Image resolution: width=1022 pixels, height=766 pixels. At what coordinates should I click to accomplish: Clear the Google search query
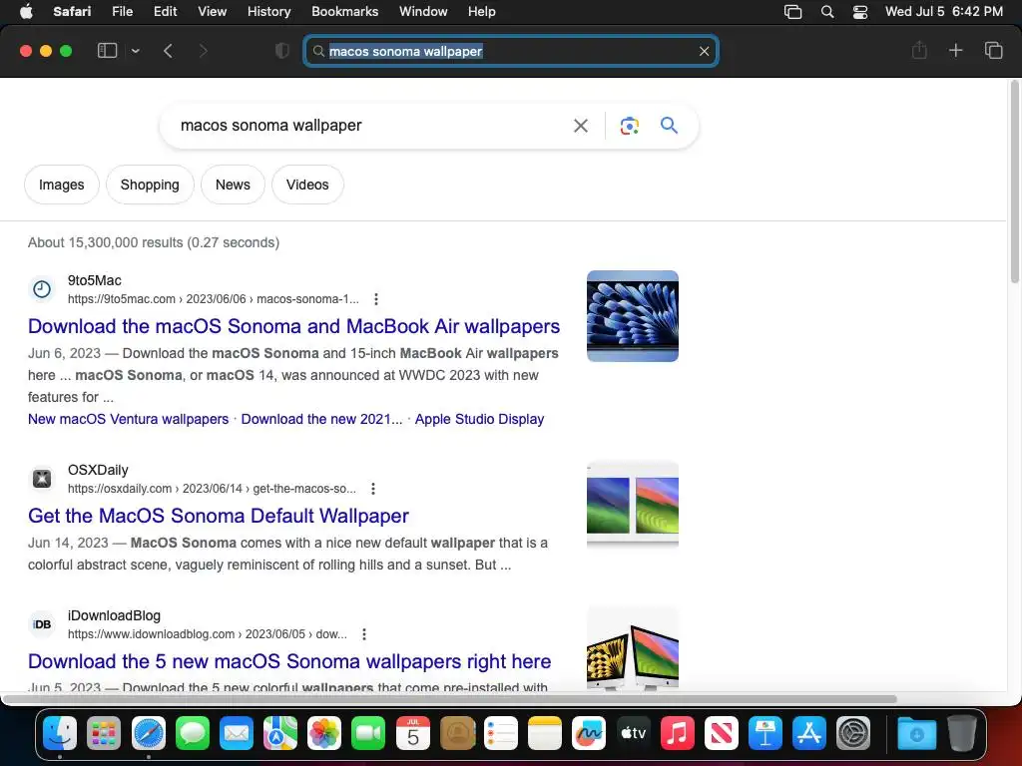pyautogui.click(x=581, y=126)
